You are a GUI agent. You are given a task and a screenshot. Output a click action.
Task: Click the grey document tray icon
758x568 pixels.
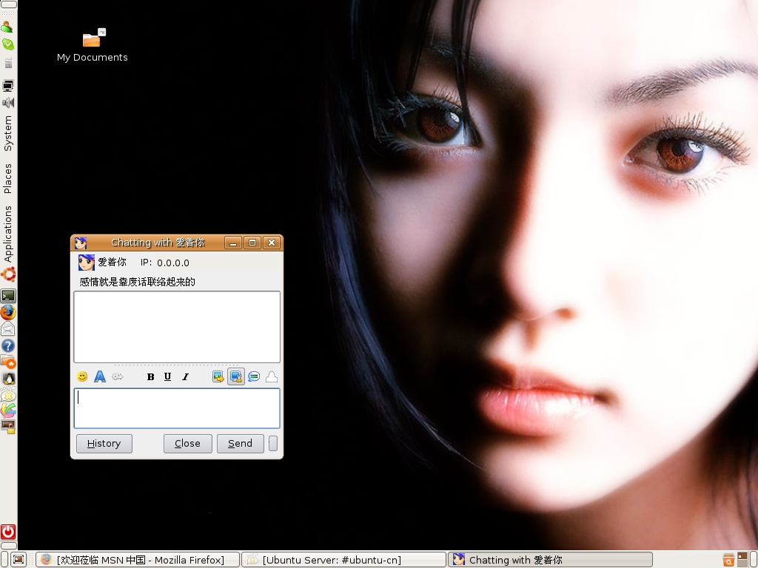click(8, 63)
